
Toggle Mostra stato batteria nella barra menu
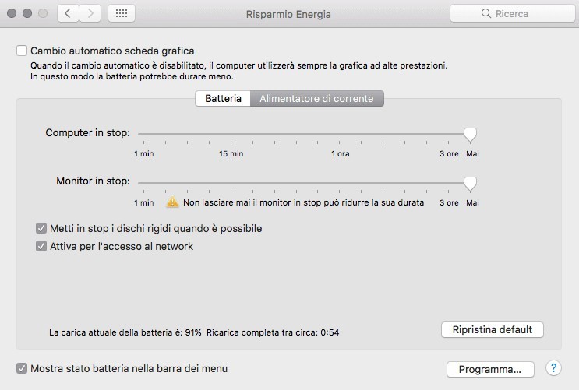(x=22, y=368)
